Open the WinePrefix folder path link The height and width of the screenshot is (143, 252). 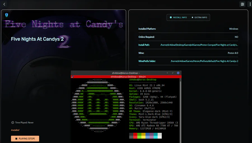(204, 61)
